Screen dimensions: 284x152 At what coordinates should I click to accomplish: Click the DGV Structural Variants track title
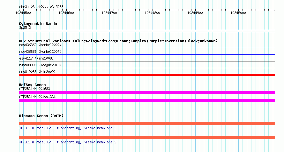click(118, 41)
